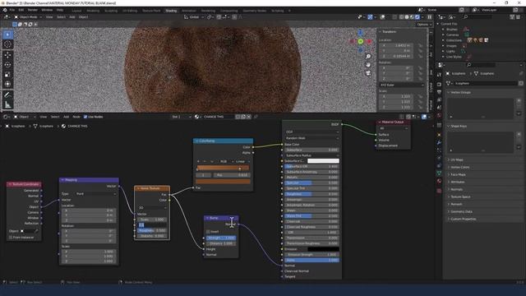
Task: Open the Window menu
Action: 47,10
